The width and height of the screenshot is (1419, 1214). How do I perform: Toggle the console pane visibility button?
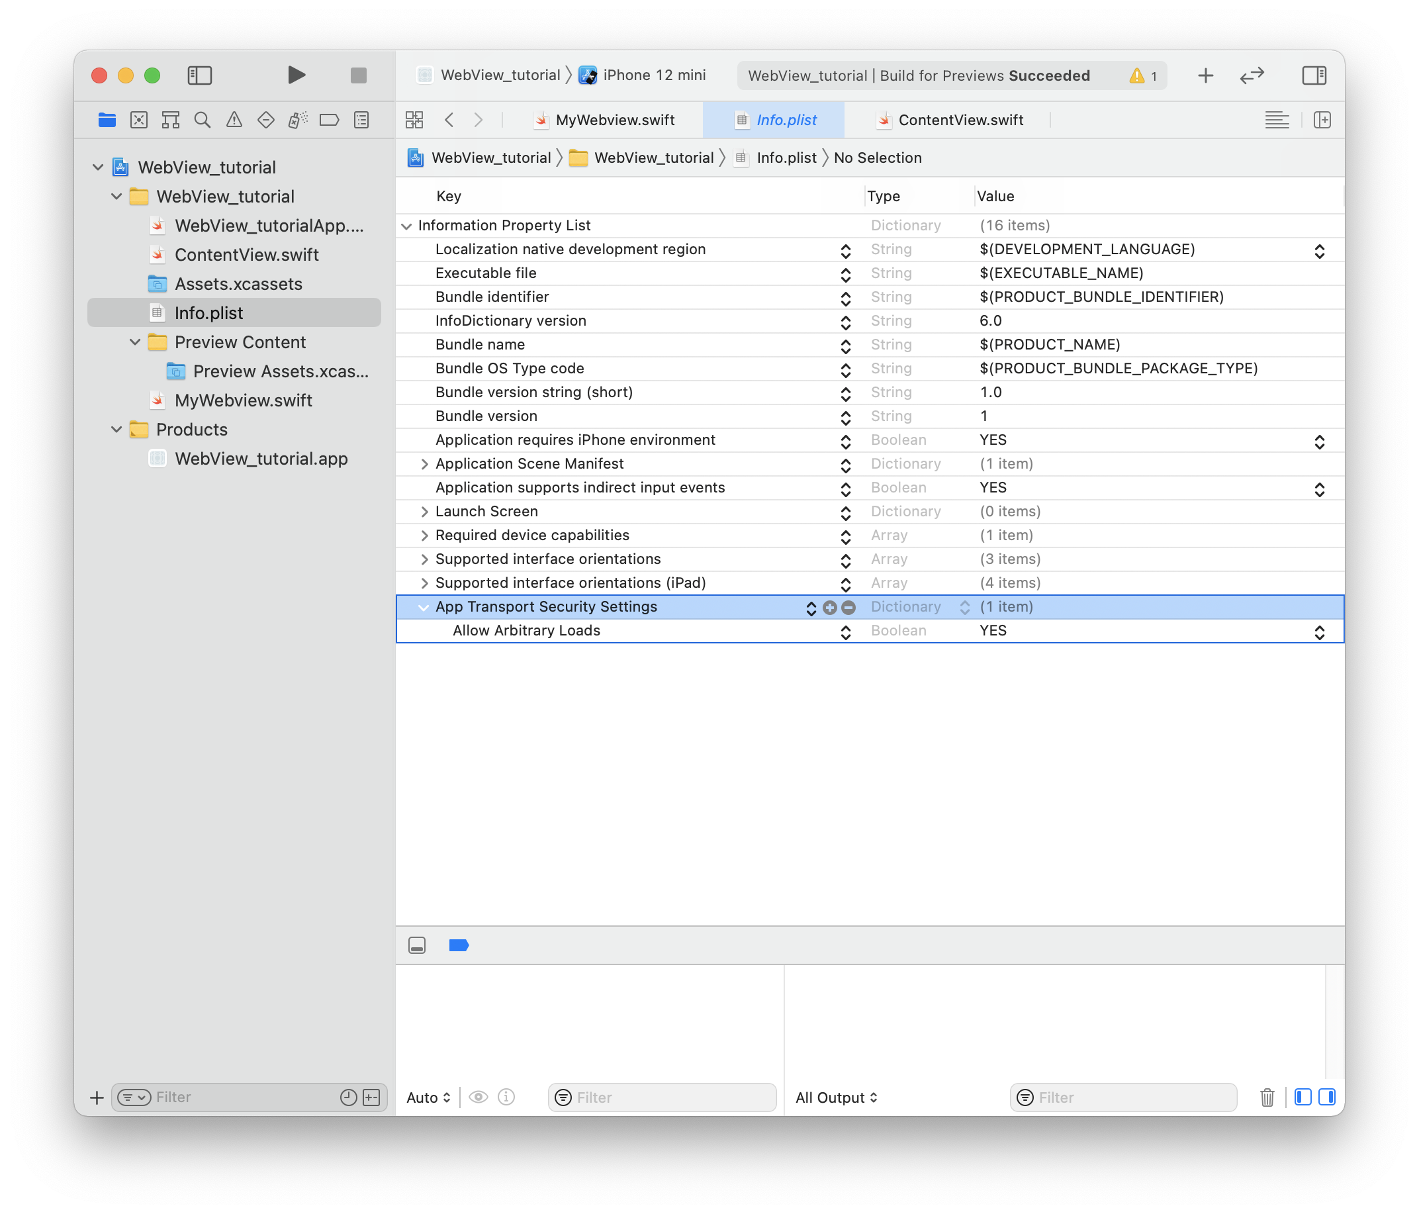(x=1326, y=1097)
